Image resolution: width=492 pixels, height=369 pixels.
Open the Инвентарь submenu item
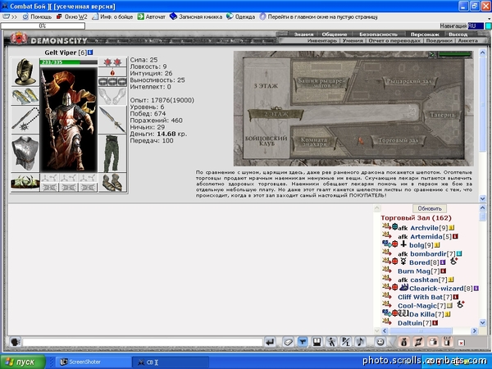[322, 41]
